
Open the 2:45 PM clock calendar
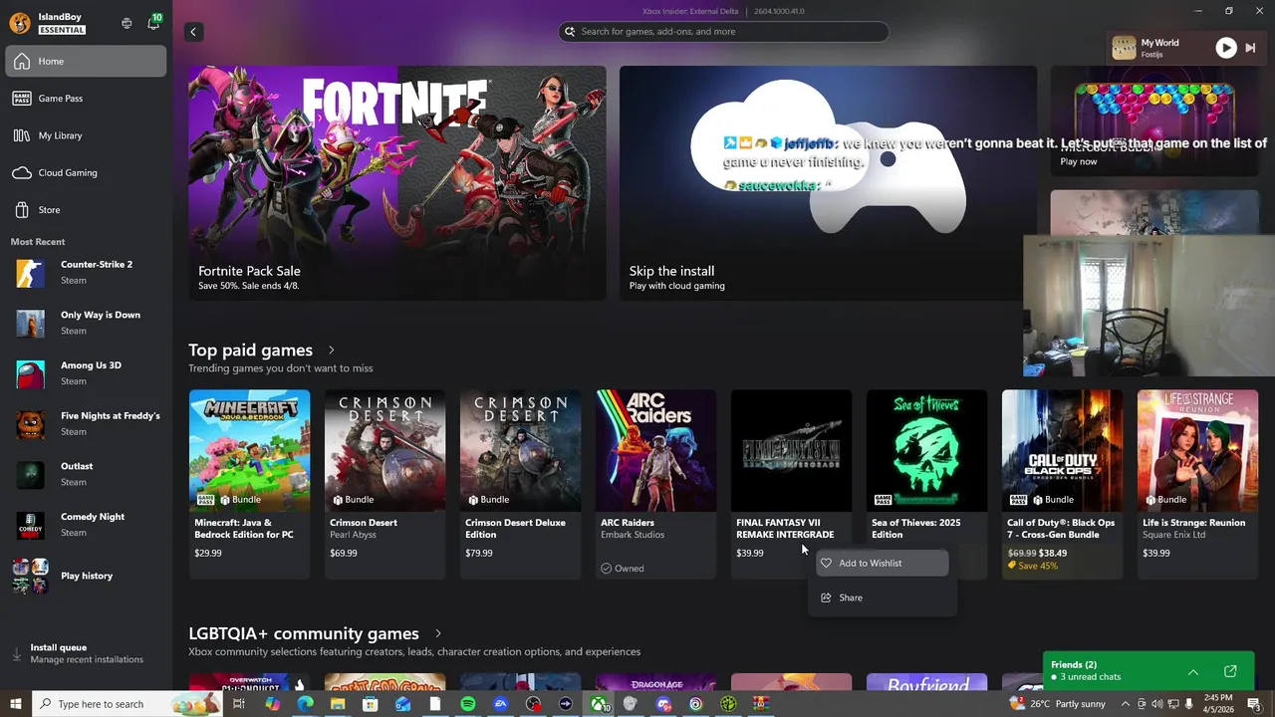coord(1218,704)
